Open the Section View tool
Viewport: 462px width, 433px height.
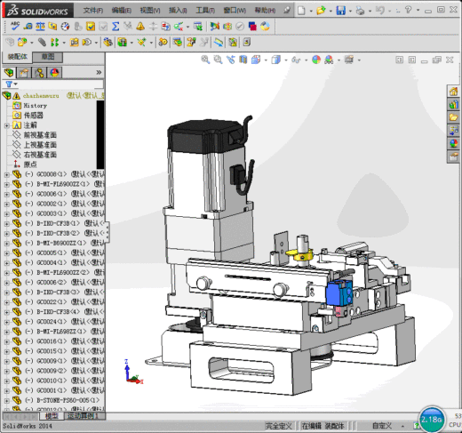tap(243, 60)
